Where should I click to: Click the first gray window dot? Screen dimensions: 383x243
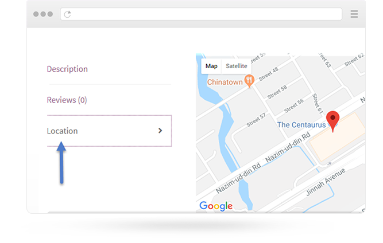point(36,14)
